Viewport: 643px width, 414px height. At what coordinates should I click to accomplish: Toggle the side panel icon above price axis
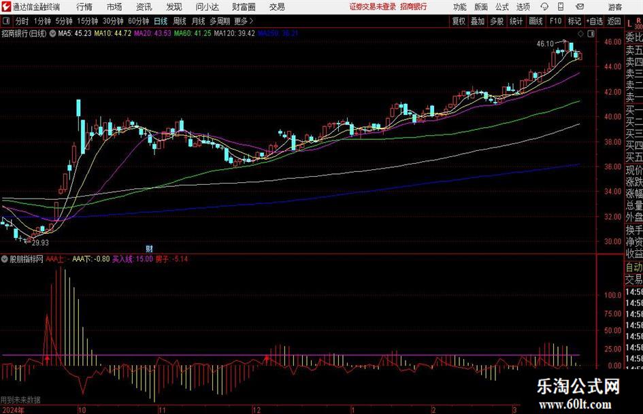[591, 34]
